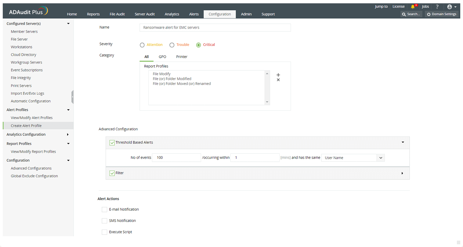Image resolution: width=463 pixels, height=247 pixels.
Task: Select 'File Modify' in Report Profiles list
Action: coord(162,74)
